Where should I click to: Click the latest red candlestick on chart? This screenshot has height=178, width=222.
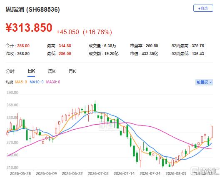coord(212,132)
